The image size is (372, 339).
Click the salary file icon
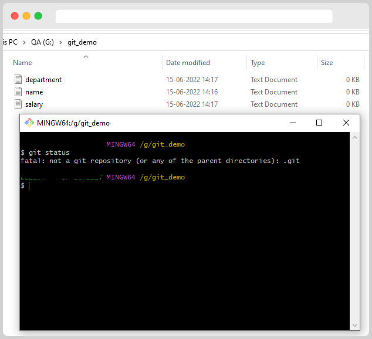click(x=18, y=104)
